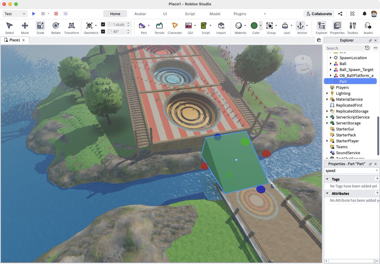Open the Part type dropdown arrow
The image size is (380, 273).
pos(149,26)
